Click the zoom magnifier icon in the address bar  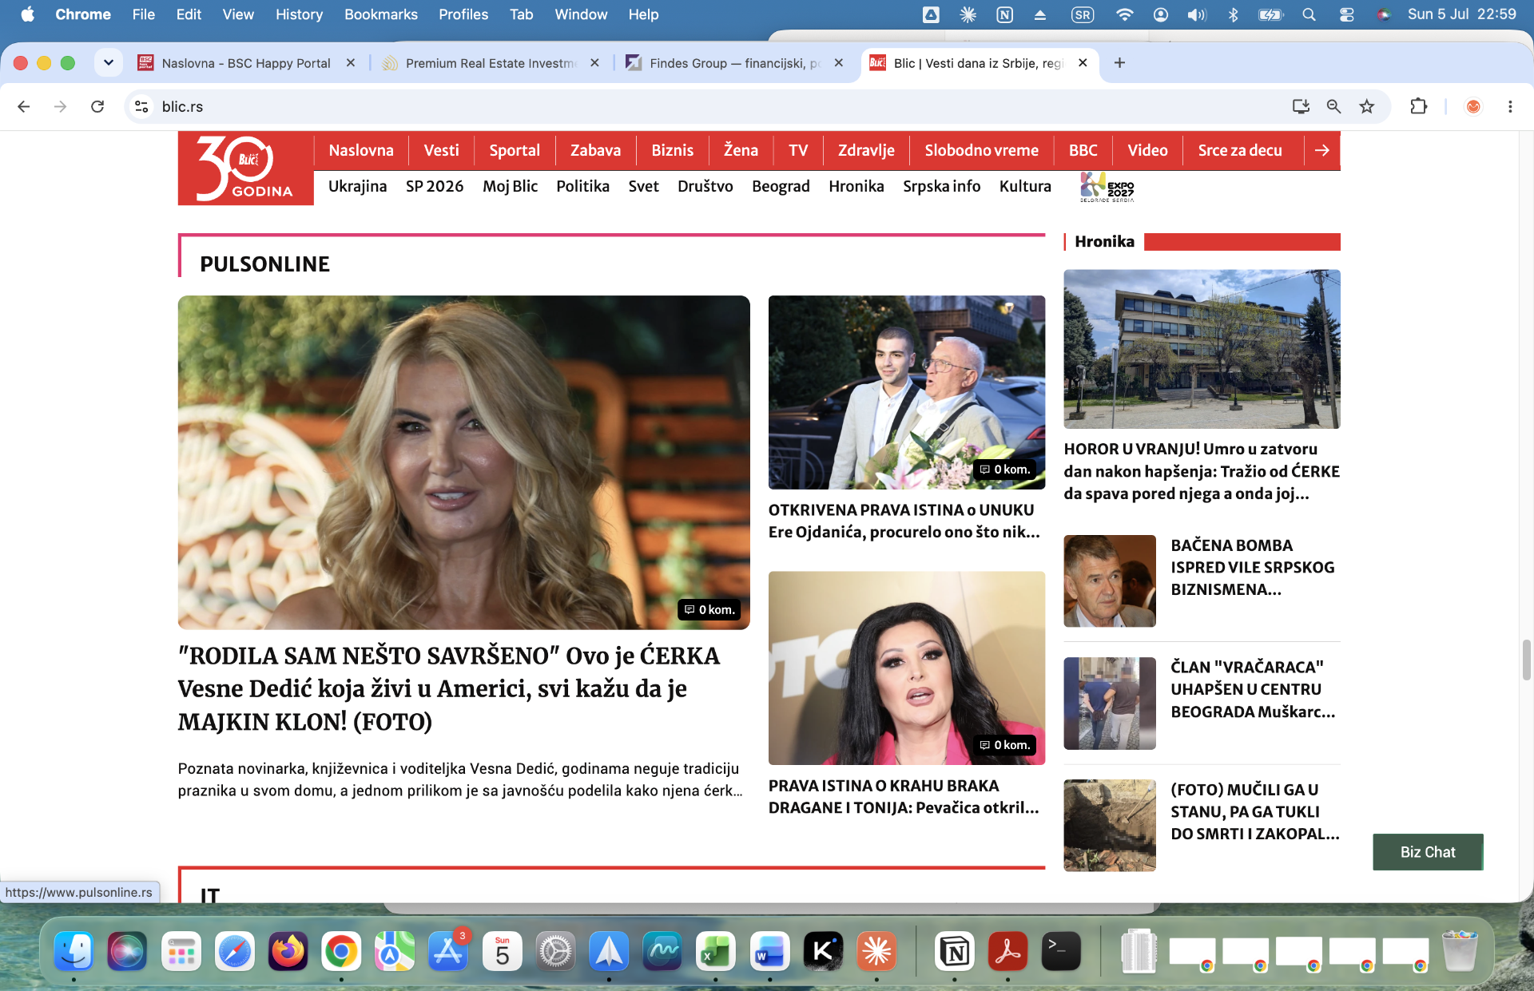pos(1333,106)
